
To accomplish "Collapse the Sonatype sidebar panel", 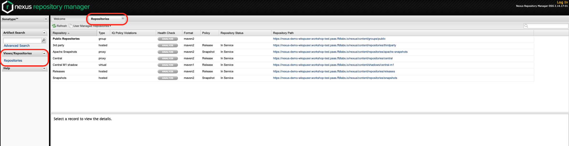I will [x=46, y=19].
